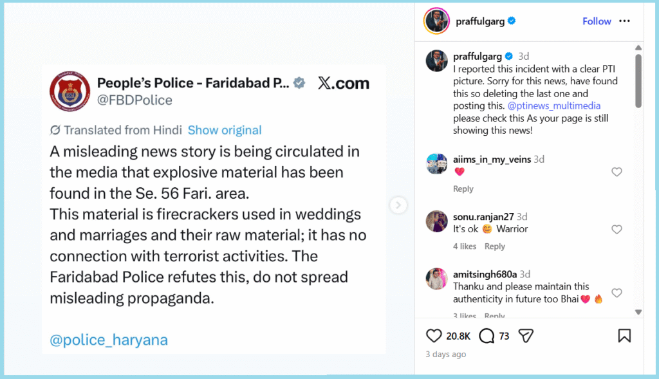The width and height of the screenshot is (659, 379).
Task: Like aiims_in_my_veins comment heart
Action: 617,172
